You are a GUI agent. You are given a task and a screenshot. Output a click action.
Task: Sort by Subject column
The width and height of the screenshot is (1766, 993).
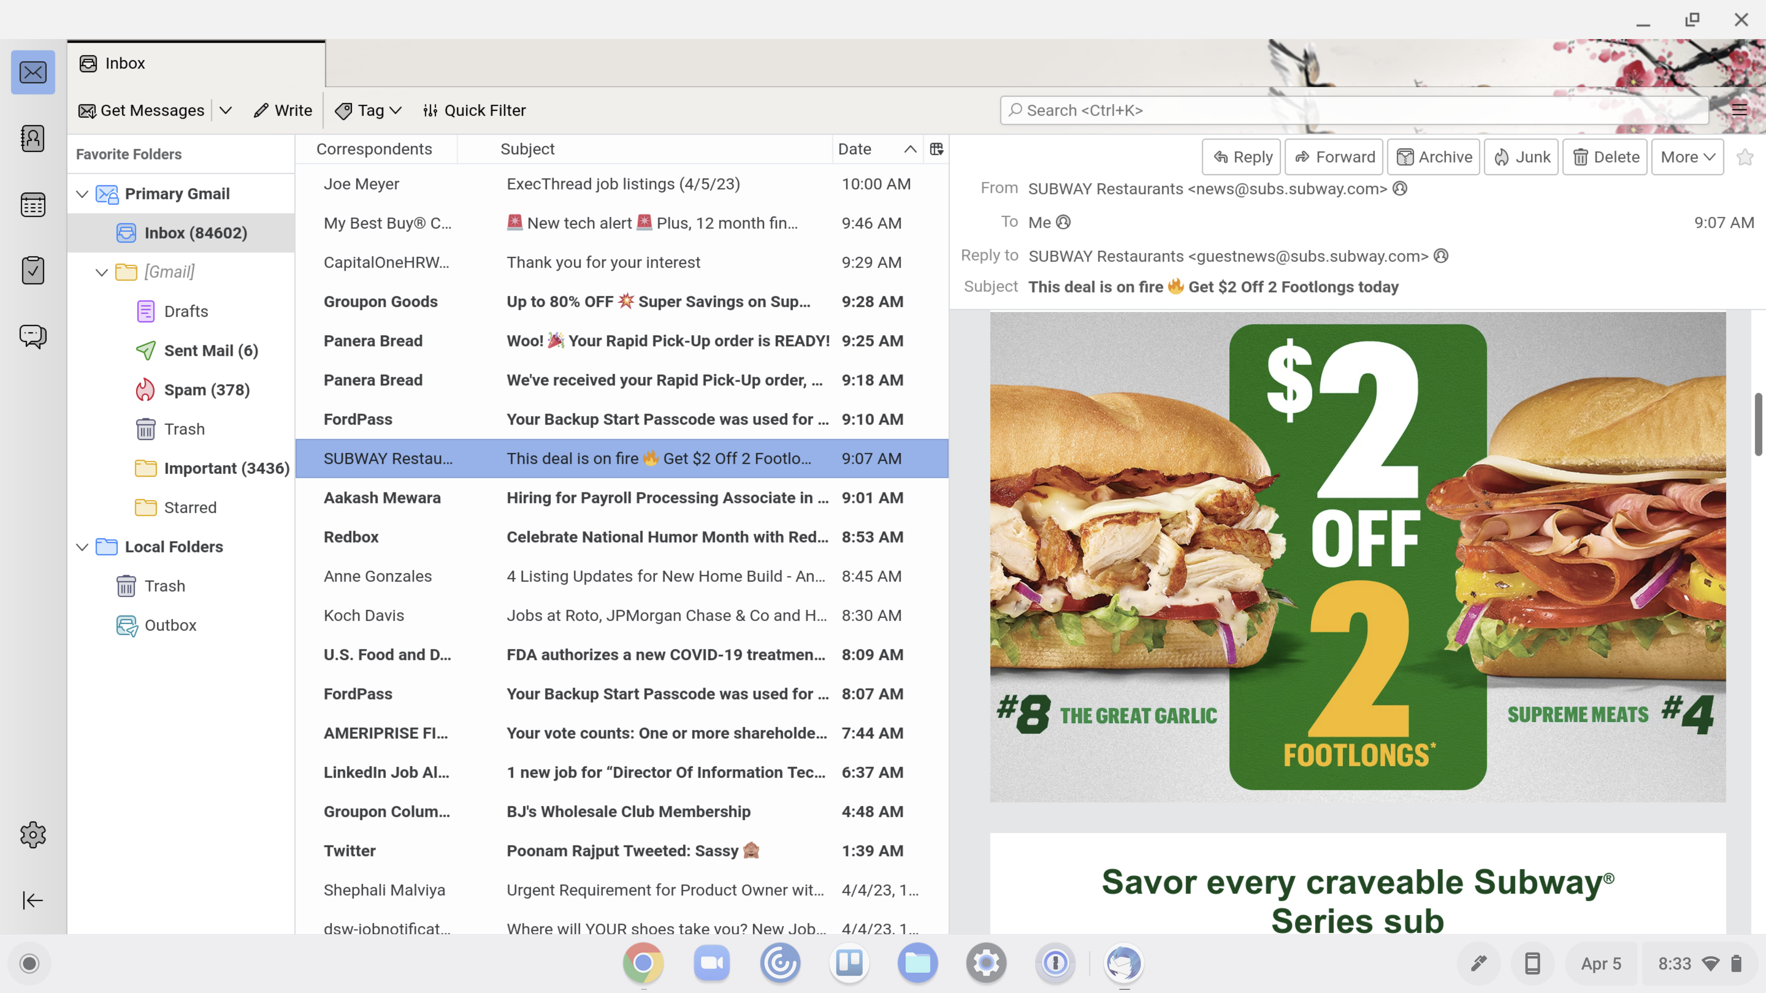[644, 148]
